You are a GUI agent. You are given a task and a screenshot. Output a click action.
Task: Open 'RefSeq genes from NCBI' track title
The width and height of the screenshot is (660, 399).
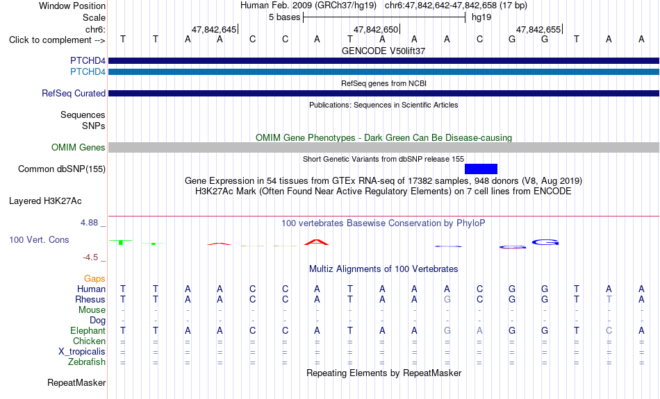coord(383,83)
